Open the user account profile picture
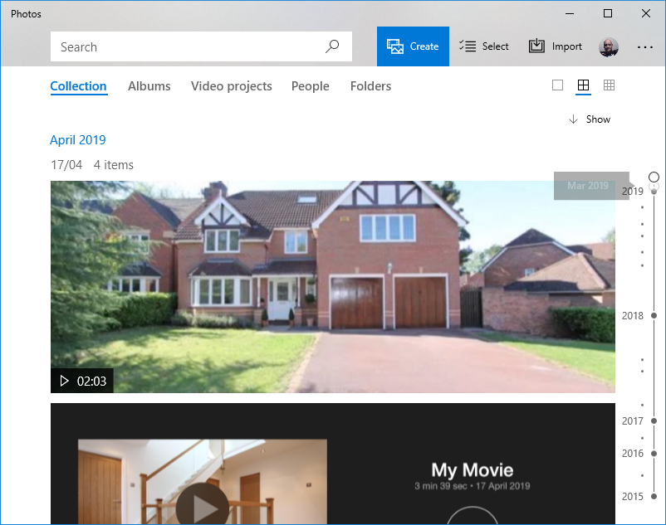This screenshot has height=525, width=666. tap(608, 46)
